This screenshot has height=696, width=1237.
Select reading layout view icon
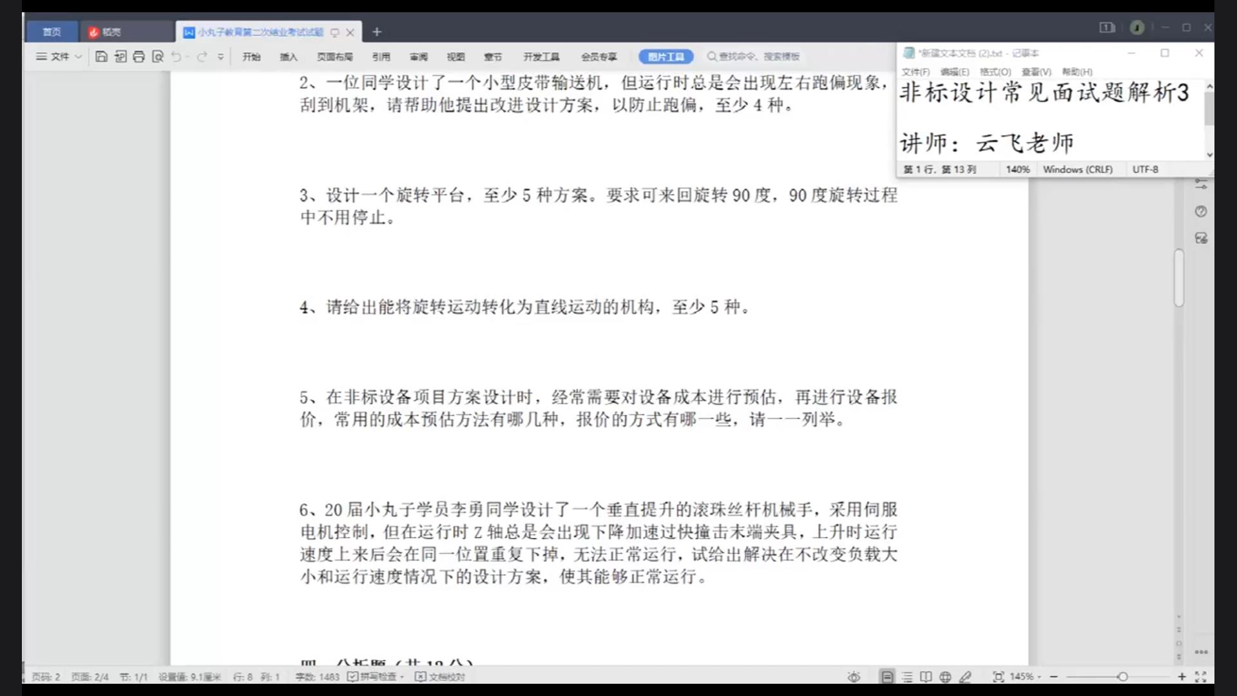pyautogui.click(x=926, y=677)
